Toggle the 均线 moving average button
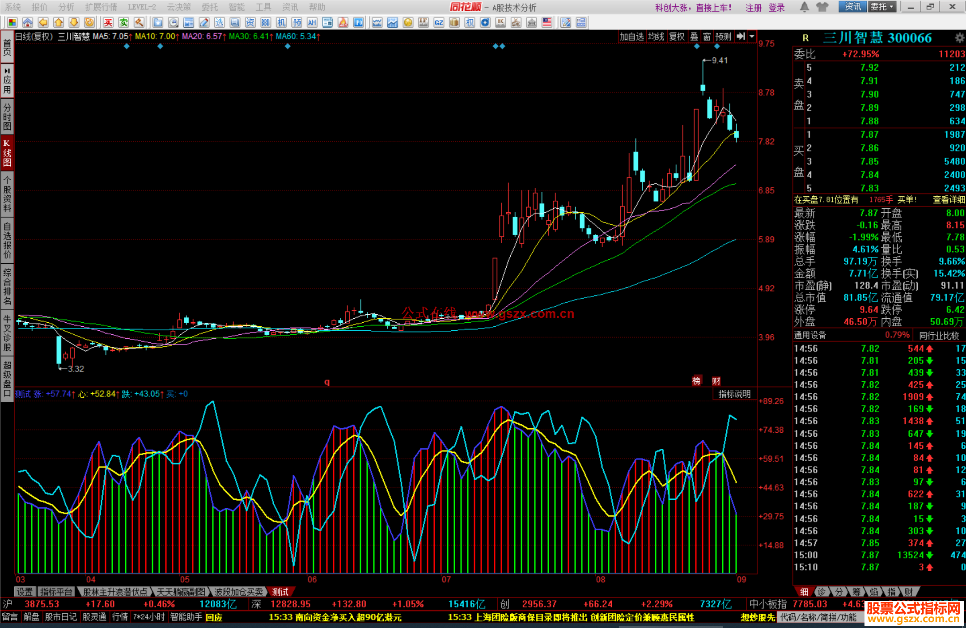The image size is (966, 628). [656, 37]
